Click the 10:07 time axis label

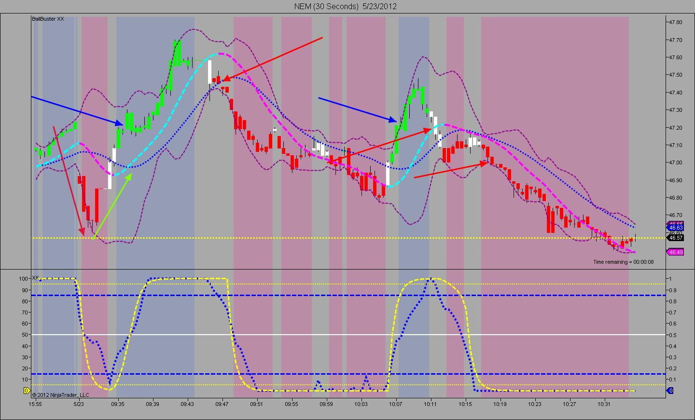point(396,404)
